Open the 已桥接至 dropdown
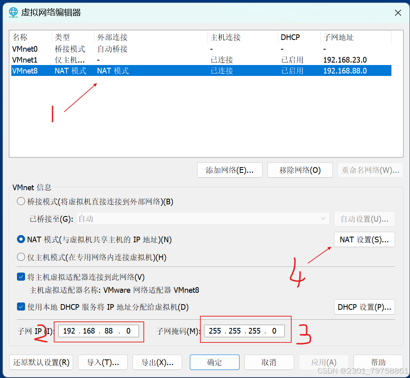This screenshot has height=378, width=410. coord(203,218)
